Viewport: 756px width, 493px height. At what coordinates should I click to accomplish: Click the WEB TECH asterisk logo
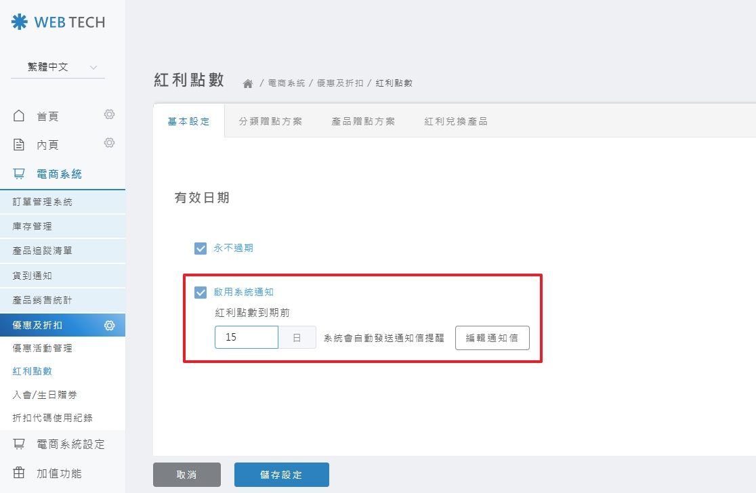pyautogui.click(x=18, y=21)
